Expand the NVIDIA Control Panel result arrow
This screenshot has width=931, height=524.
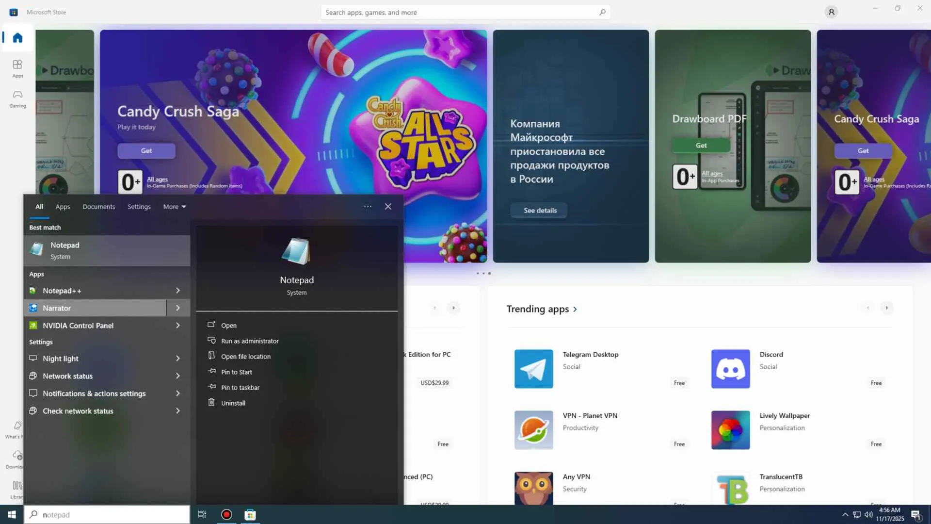click(x=178, y=326)
